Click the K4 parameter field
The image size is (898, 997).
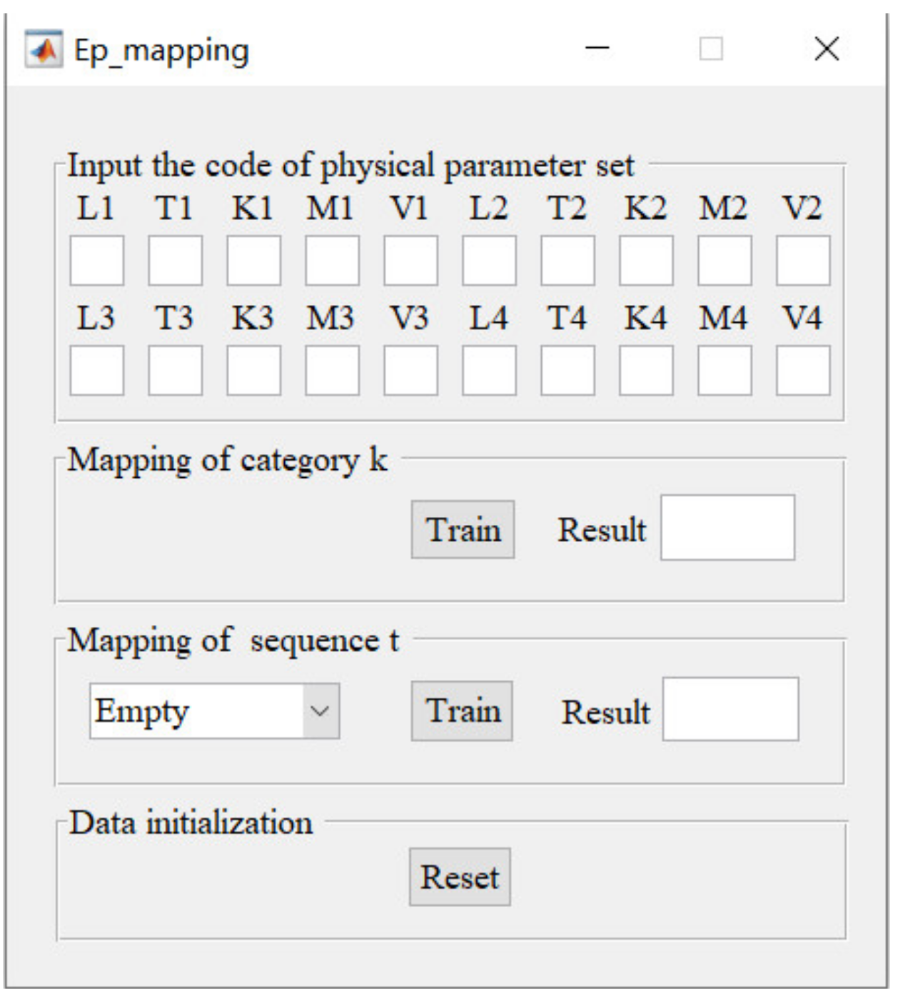(x=646, y=371)
